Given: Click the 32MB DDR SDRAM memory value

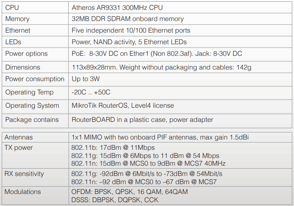Looking at the screenshot, I should (x=128, y=19).
